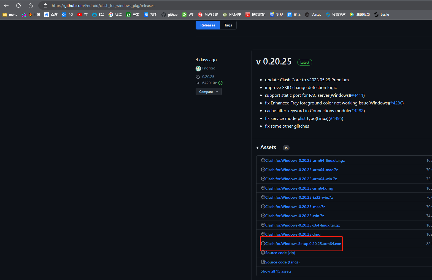Open the Versus bookmark
Screen dimensions: 432x280
(x=313, y=15)
